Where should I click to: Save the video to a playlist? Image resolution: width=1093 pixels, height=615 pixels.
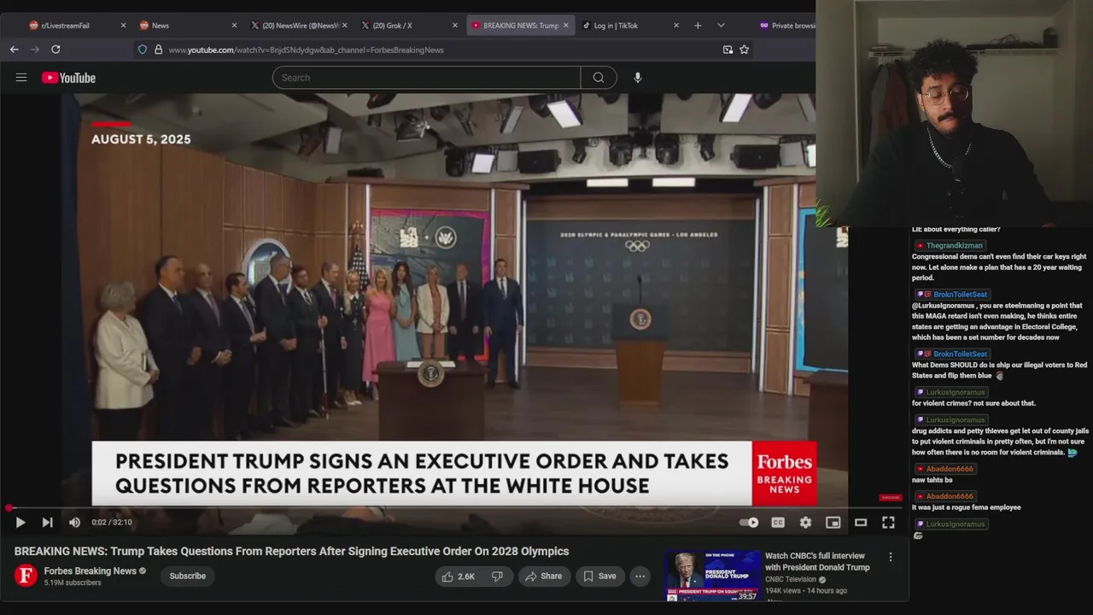(599, 577)
